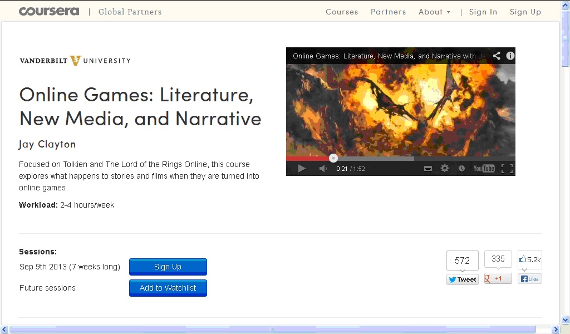Screen dimensions: 570x334
Task: Open the Partners menu item
Action: click(x=388, y=12)
